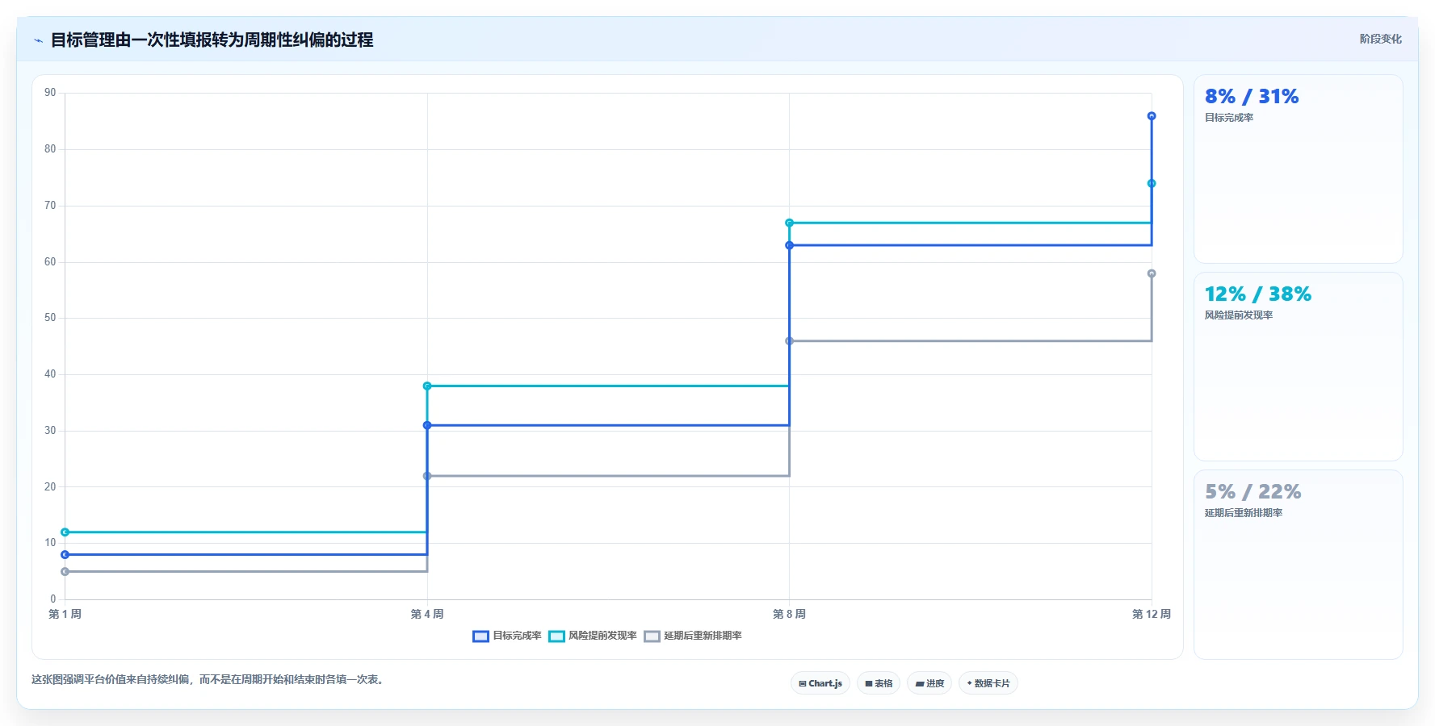Click the 风险提前发现率 legend label
Viewport: 1435px width, 726px height.
point(602,636)
